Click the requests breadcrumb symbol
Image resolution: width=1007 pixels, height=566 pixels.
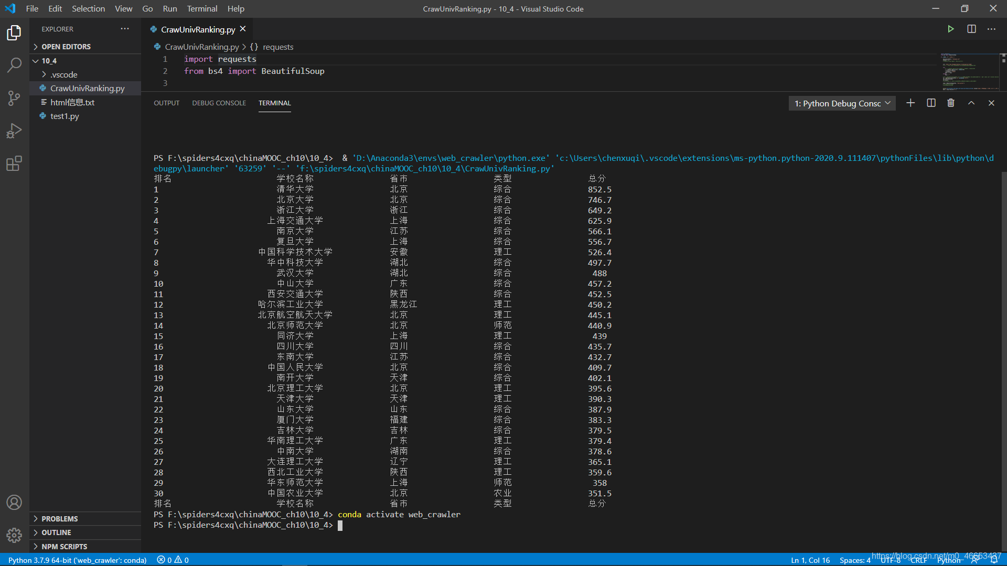pos(278,47)
